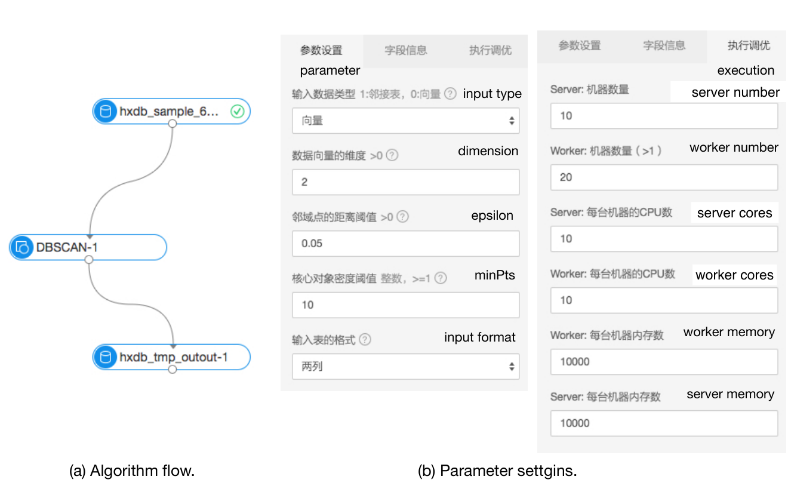The height and width of the screenshot is (501, 788).
Task: Switch to 参数设置 tab in parameter panel
Action: [321, 50]
